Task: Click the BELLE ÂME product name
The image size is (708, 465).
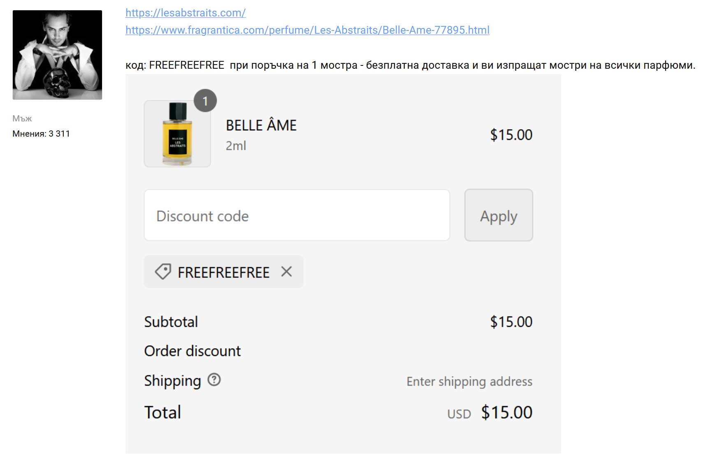Action: 261,126
